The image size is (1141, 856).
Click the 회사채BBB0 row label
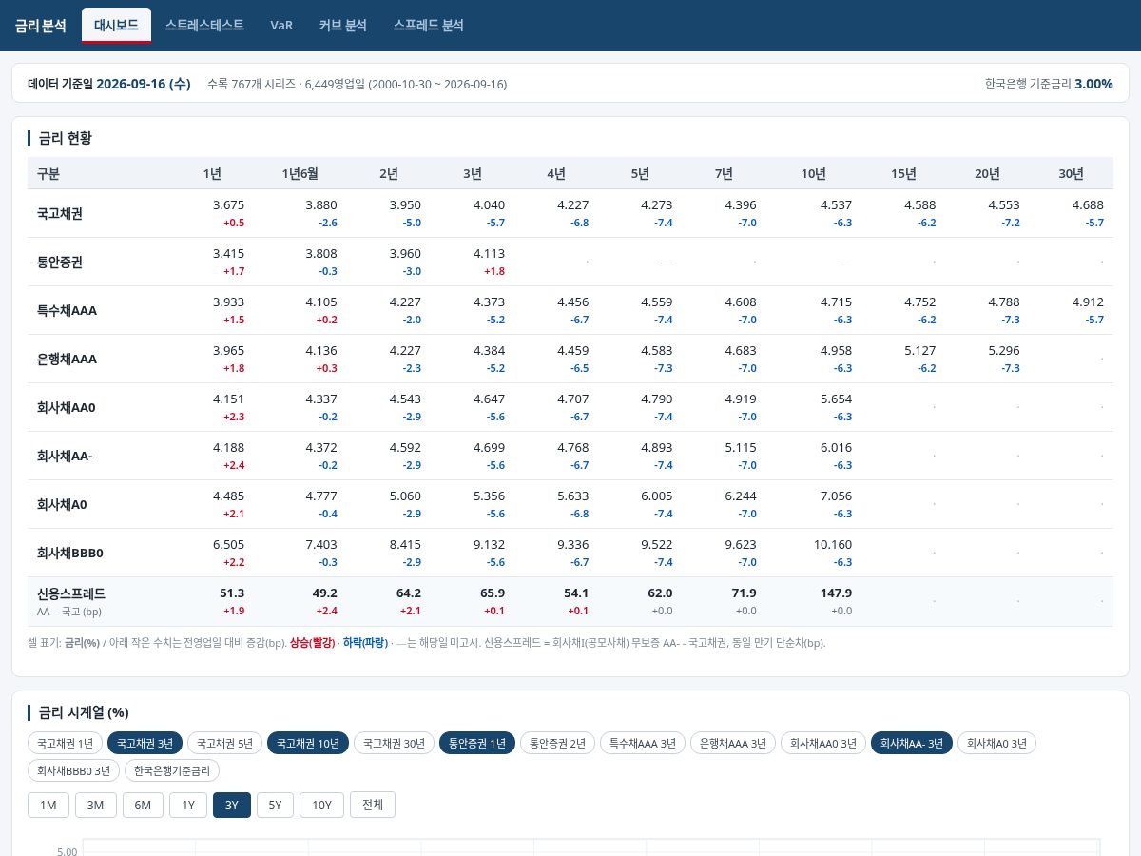[70, 554]
